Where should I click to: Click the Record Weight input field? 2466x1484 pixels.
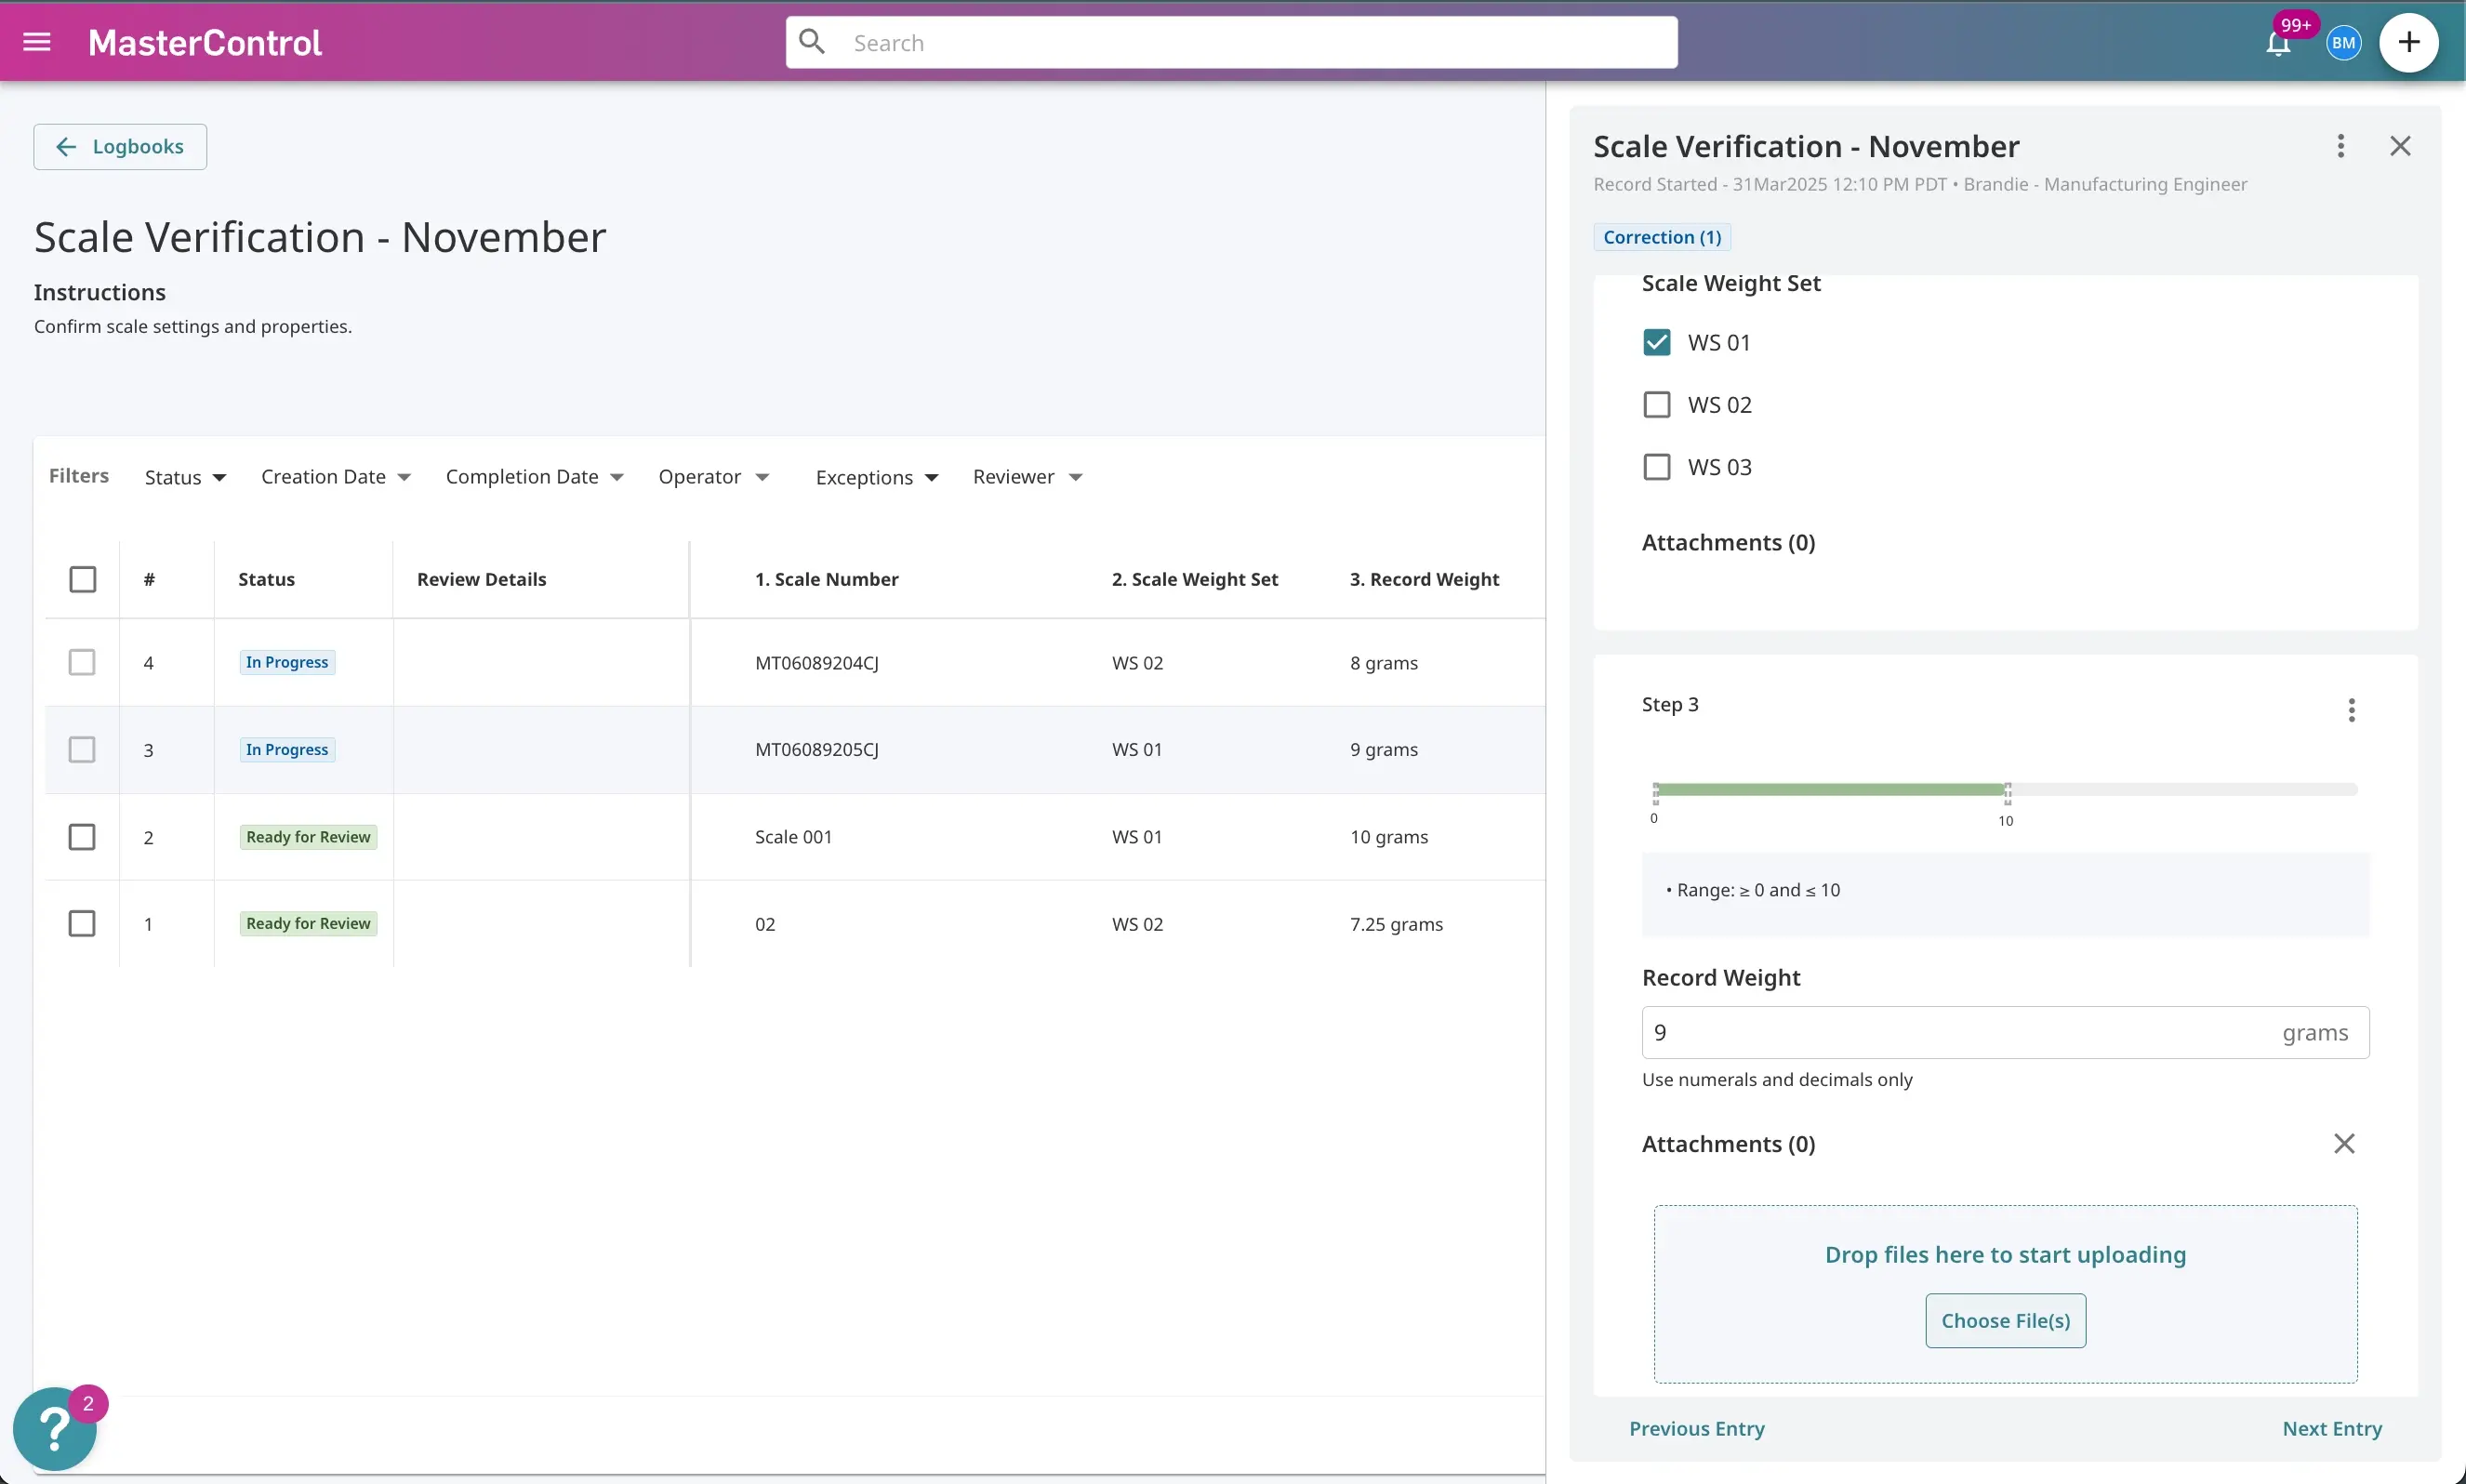pos(2004,1032)
